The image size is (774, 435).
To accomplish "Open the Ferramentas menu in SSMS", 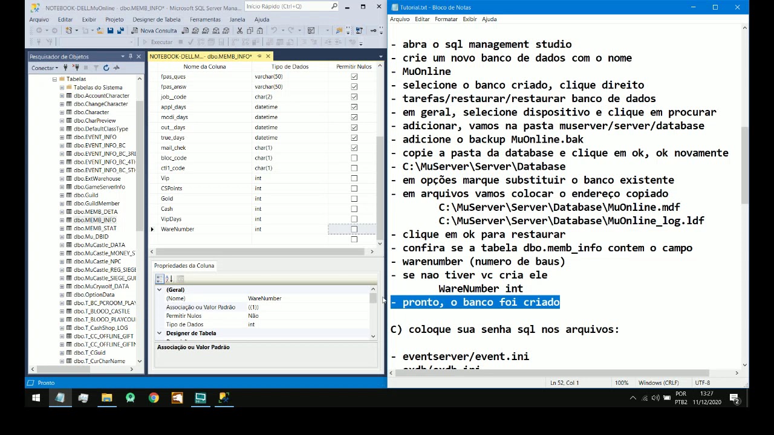I will pos(205,19).
